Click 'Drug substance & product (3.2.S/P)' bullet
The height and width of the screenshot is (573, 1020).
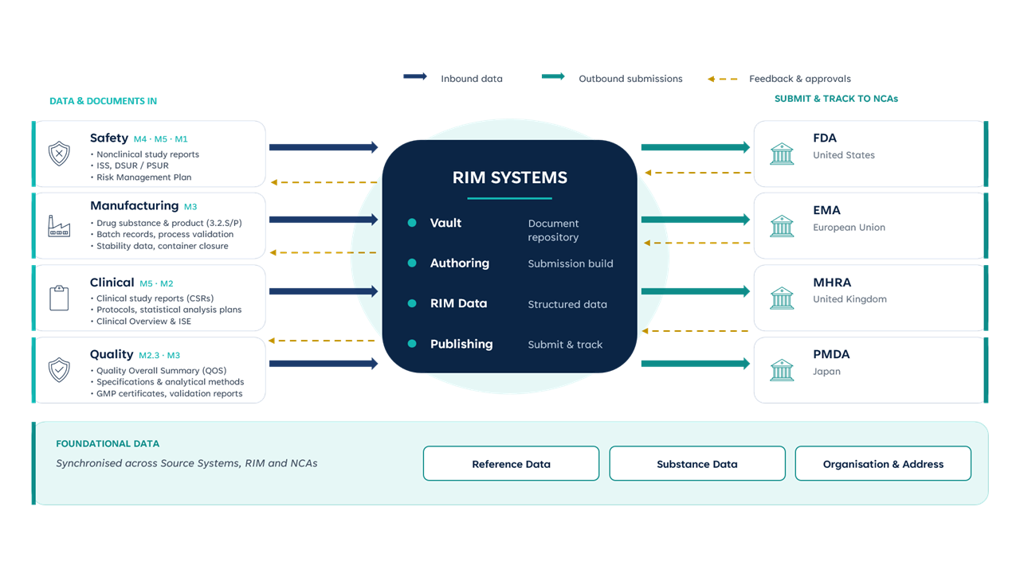click(x=167, y=223)
